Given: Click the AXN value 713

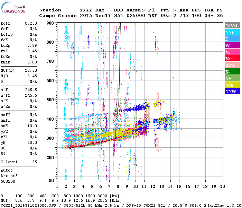Looking at the screenshot, I should (x=184, y=16).
